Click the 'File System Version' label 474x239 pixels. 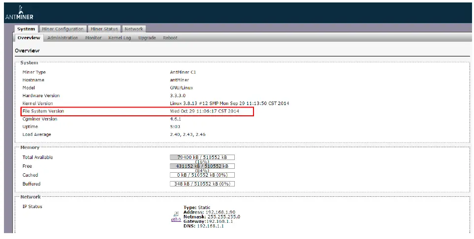tap(43, 111)
